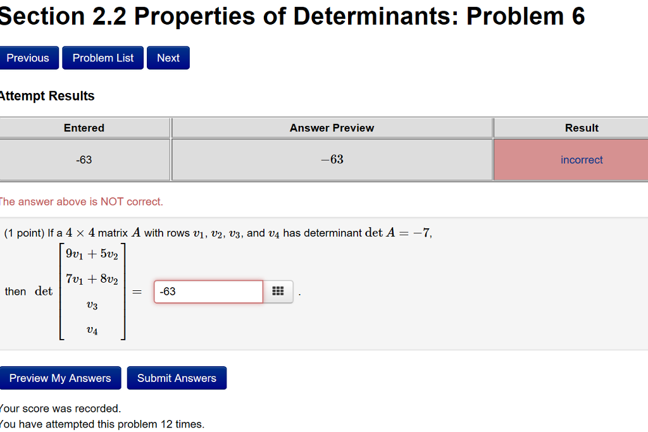Click the Entered column header
This screenshot has height=432, width=648.
click(85, 128)
